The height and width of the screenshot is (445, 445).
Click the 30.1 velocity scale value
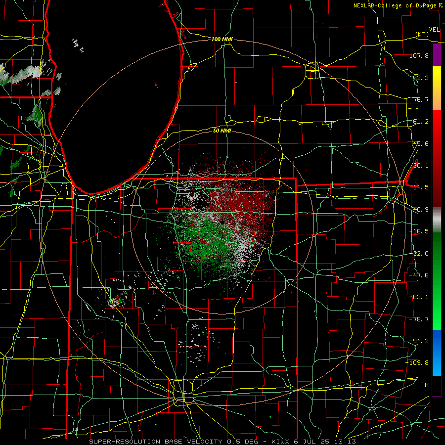click(x=421, y=166)
